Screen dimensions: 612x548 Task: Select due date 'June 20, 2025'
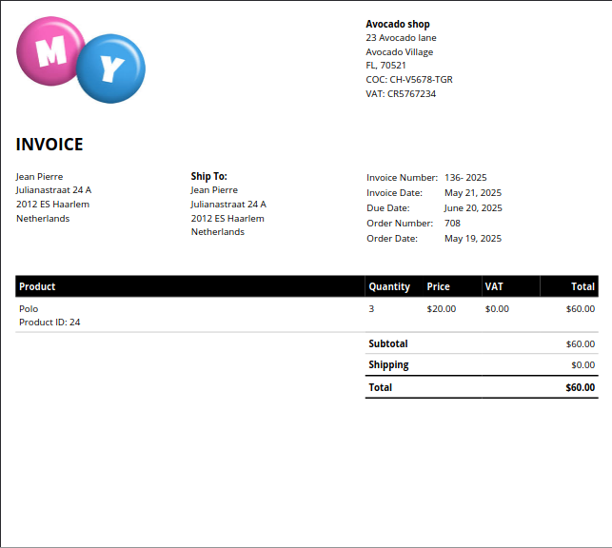(x=473, y=208)
